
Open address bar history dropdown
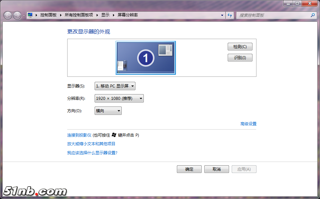click(x=222, y=15)
